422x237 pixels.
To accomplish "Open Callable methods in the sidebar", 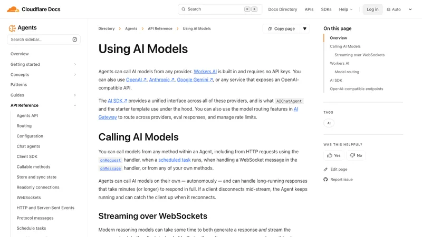I will click(33, 166).
